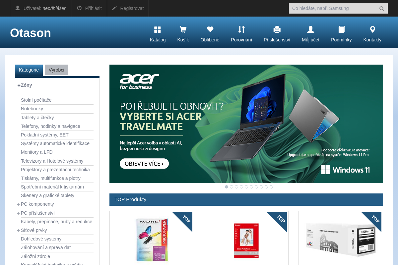Select the last banner carousel dot
The height and width of the screenshot is (265, 398).
(271, 187)
